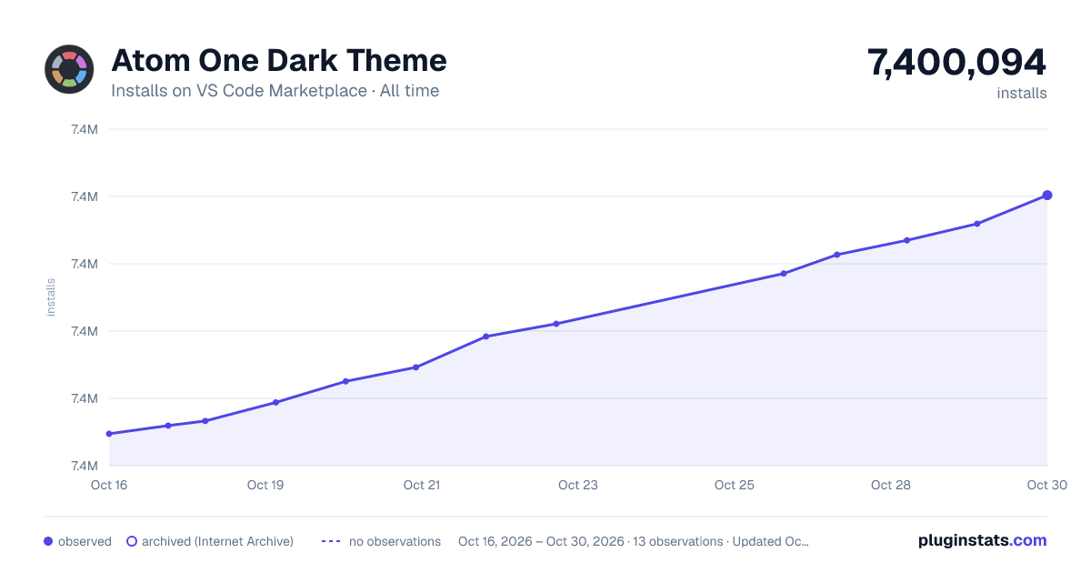Click the 'Oct 23' x-axis label
This screenshot has width=1091, height=573.
[578, 485]
